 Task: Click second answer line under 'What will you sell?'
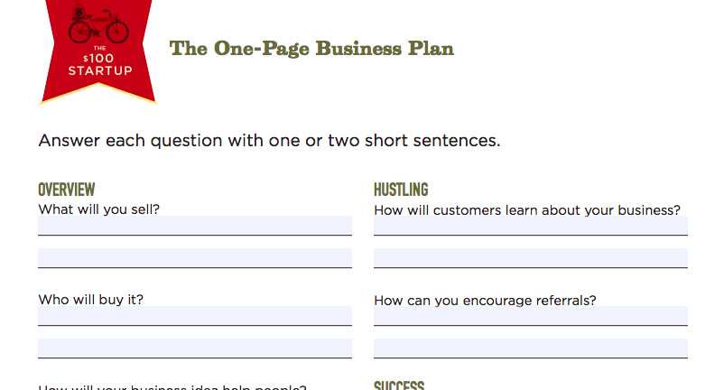click(x=195, y=258)
